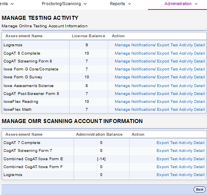Select the {-14} administration balance value

[101, 159]
